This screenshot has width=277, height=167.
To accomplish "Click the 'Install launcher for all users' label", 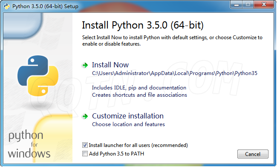I will [x=138, y=145].
